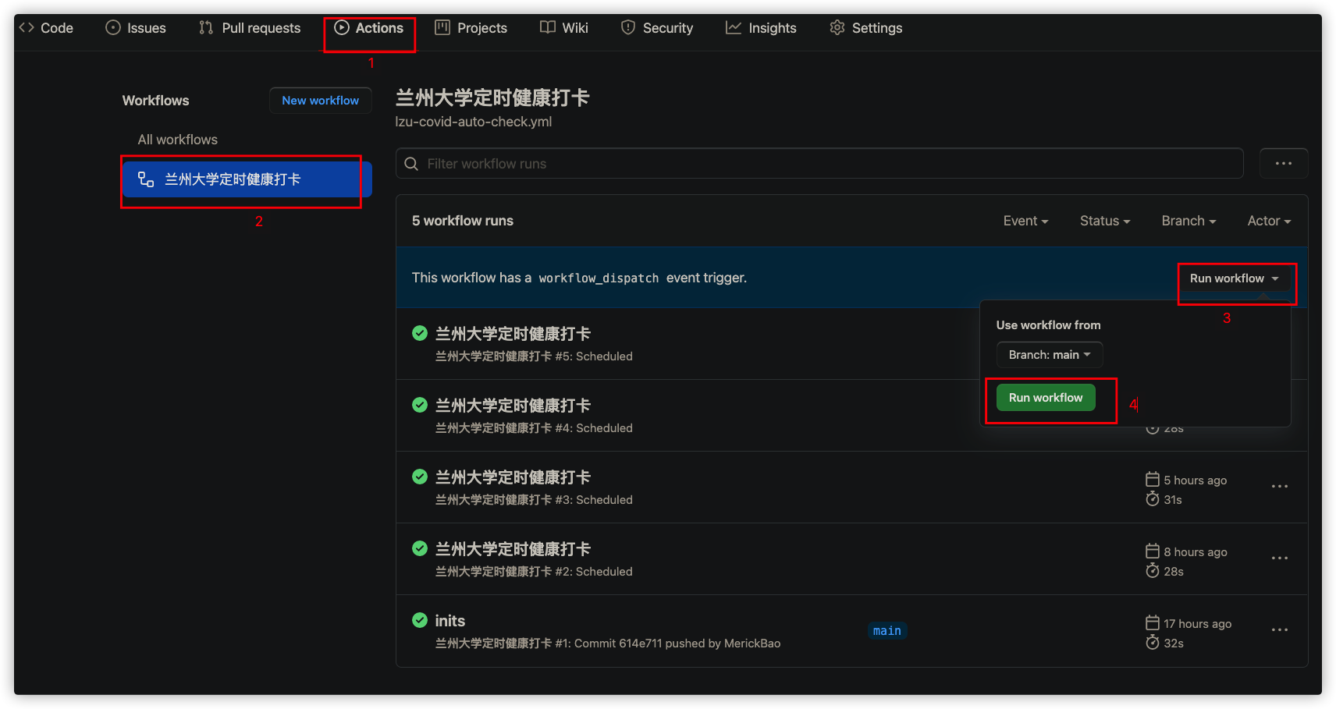Open the Pull requests tab

pyautogui.click(x=250, y=28)
